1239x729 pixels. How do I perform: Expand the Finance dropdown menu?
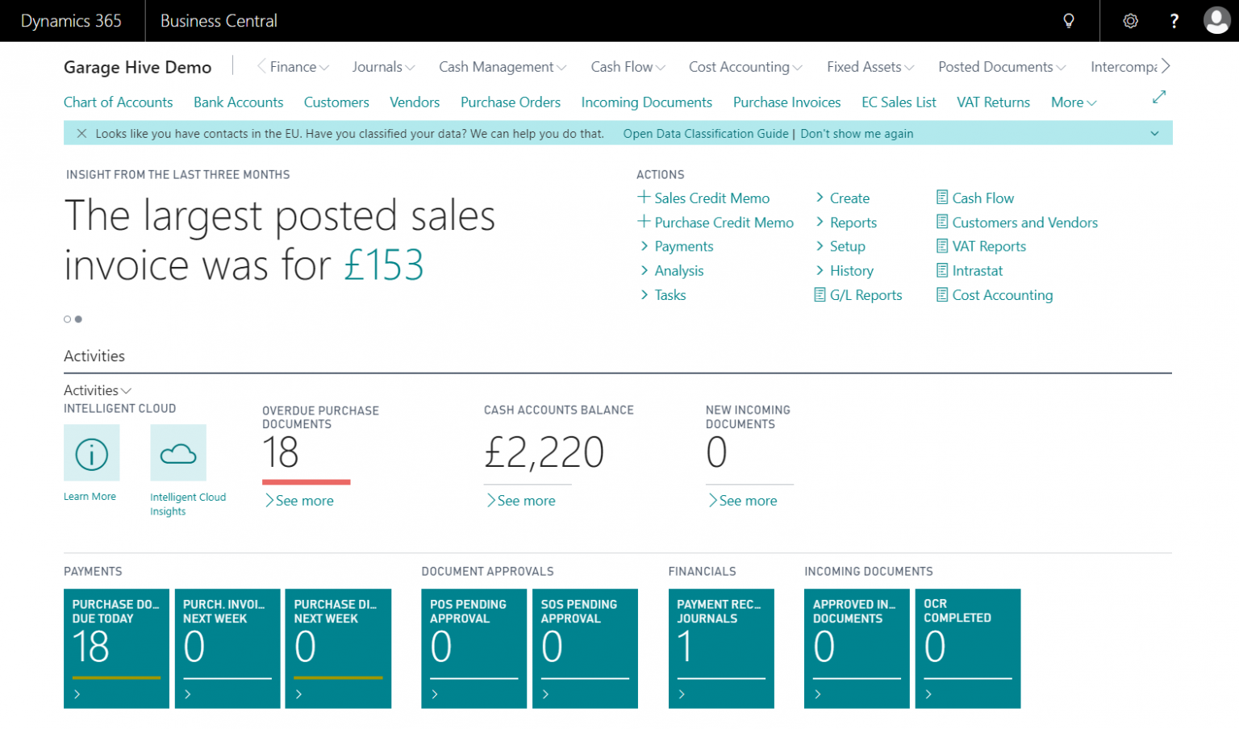click(293, 66)
